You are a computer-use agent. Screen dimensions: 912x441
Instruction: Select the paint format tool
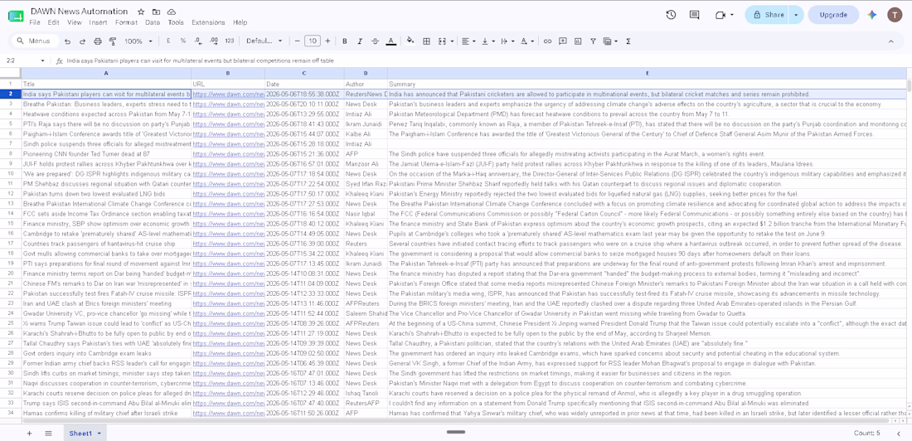[x=113, y=41]
